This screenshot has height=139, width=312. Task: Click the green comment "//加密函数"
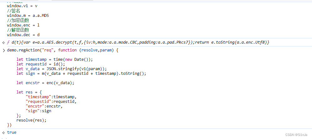(18, 21)
